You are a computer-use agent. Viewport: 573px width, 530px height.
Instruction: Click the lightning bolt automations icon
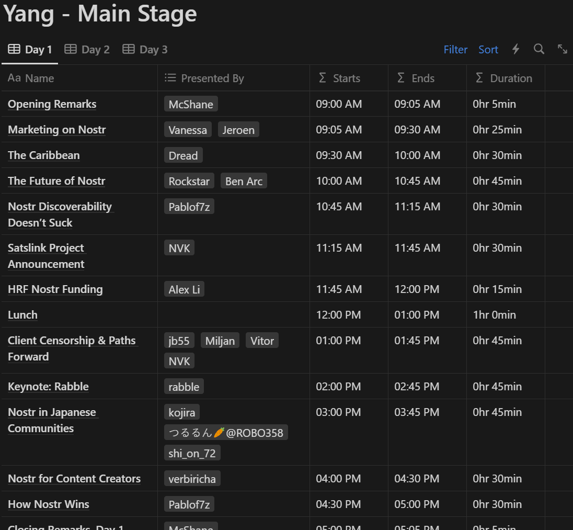(x=515, y=49)
